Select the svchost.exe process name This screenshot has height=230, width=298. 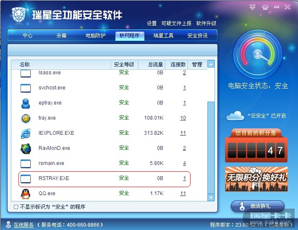click(52, 88)
